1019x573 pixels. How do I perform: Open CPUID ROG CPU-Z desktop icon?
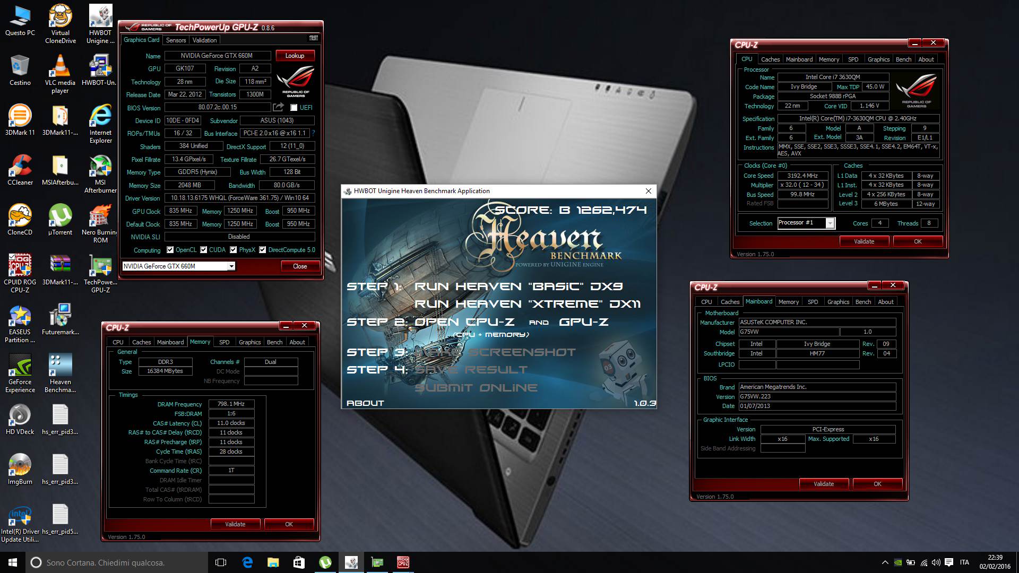20,274
